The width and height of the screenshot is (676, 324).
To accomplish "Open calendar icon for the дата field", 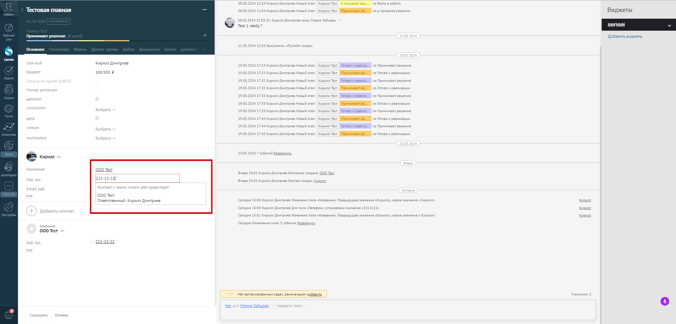I will 97,118.
